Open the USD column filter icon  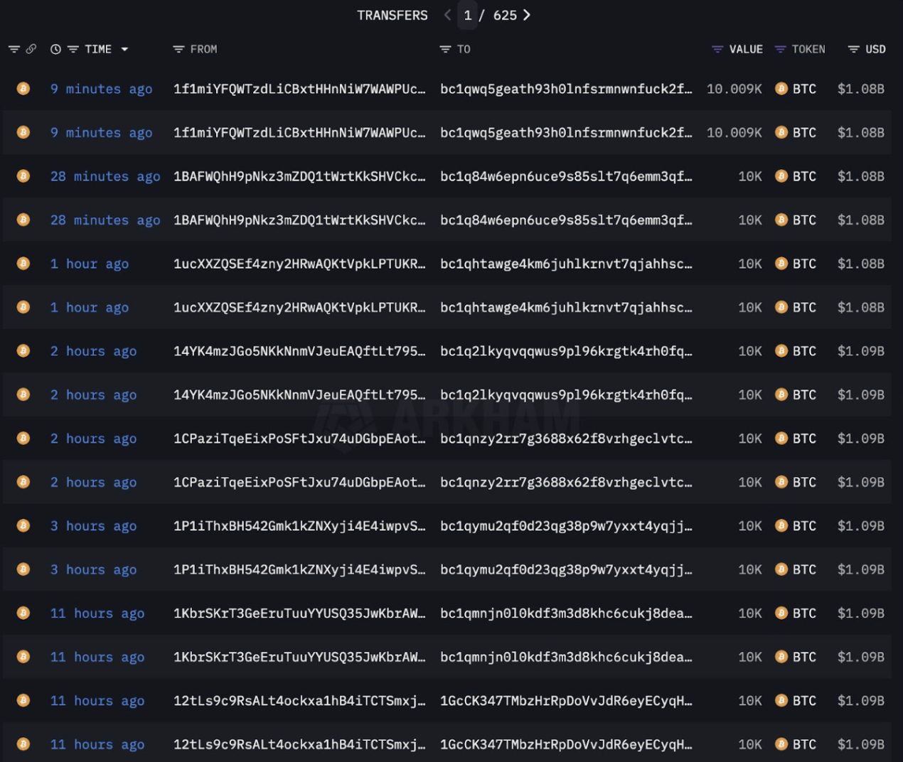[x=853, y=49]
